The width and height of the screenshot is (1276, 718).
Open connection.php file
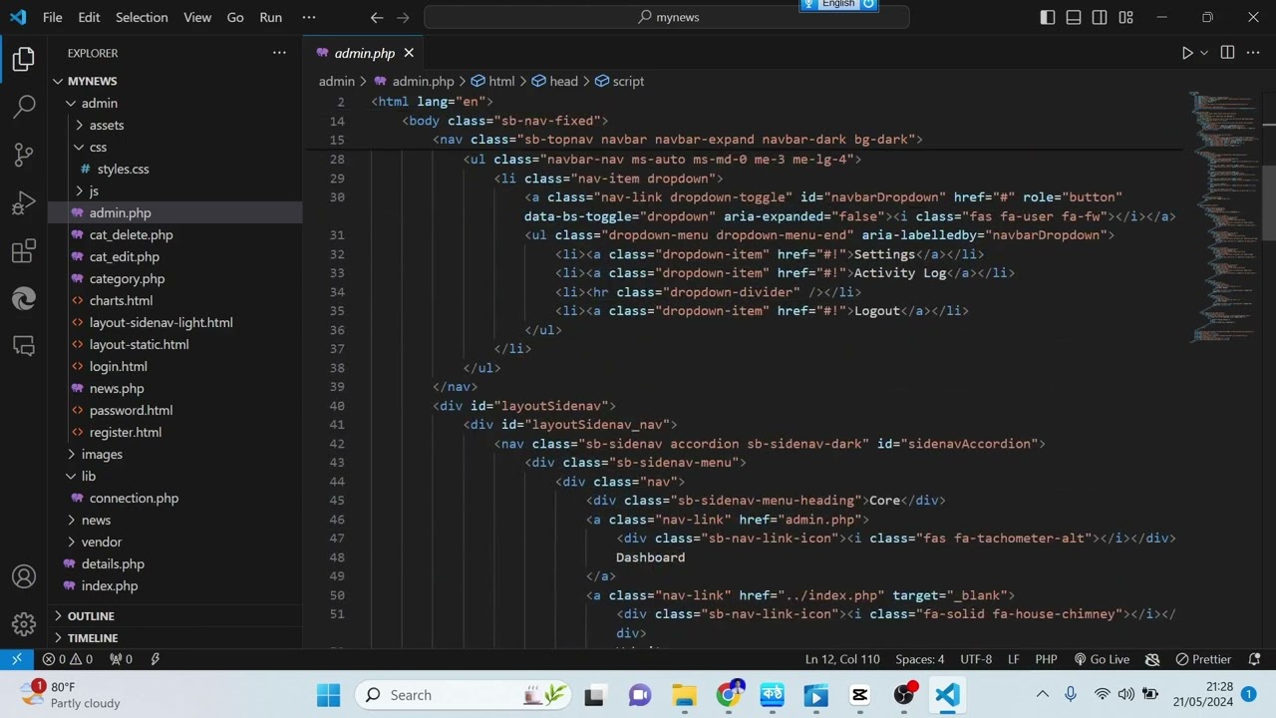[175, 498]
